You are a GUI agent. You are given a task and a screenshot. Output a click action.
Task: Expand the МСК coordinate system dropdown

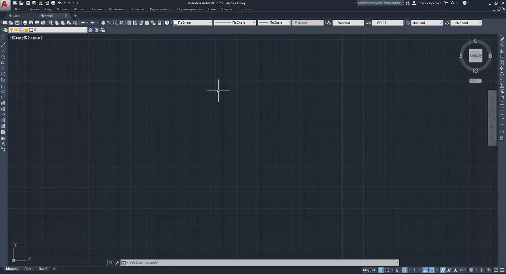(x=476, y=81)
